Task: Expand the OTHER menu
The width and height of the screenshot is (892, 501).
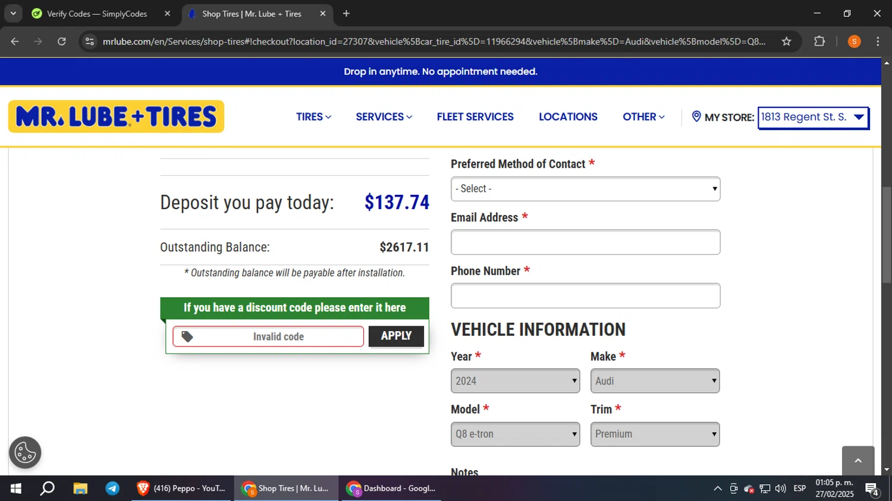Action: pyautogui.click(x=643, y=117)
